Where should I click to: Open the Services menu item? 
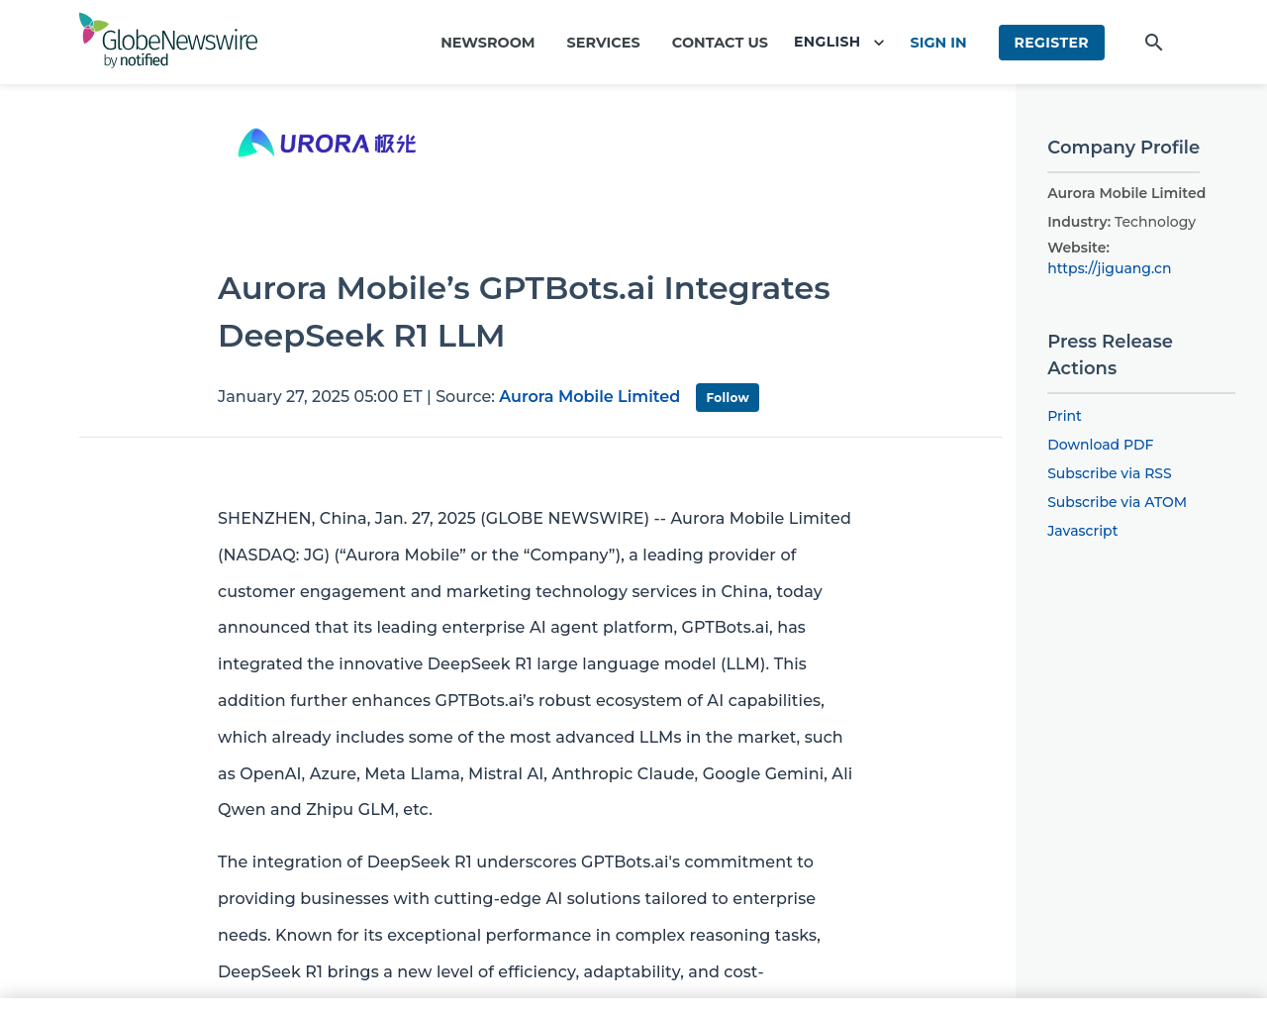(x=603, y=43)
